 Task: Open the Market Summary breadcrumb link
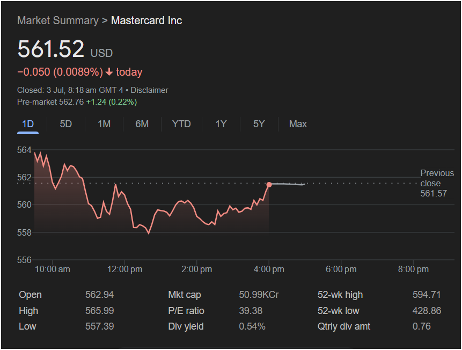coord(58,20)
